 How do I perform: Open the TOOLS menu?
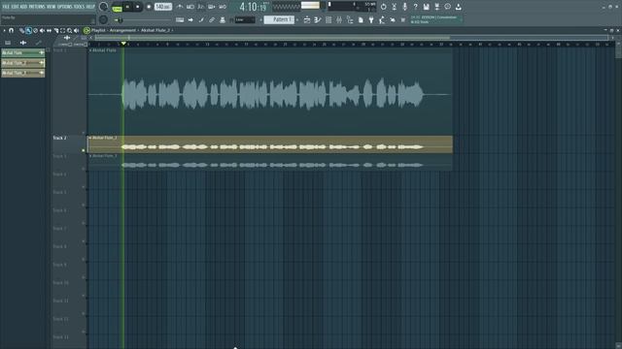point(79,7)
